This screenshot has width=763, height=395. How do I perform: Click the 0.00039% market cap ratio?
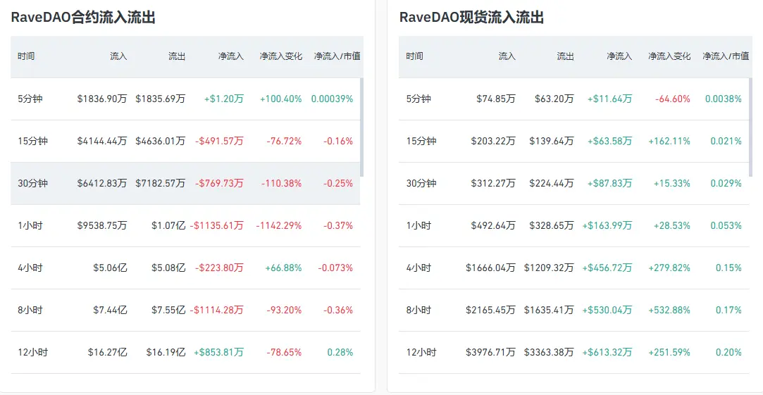[333, 99]
